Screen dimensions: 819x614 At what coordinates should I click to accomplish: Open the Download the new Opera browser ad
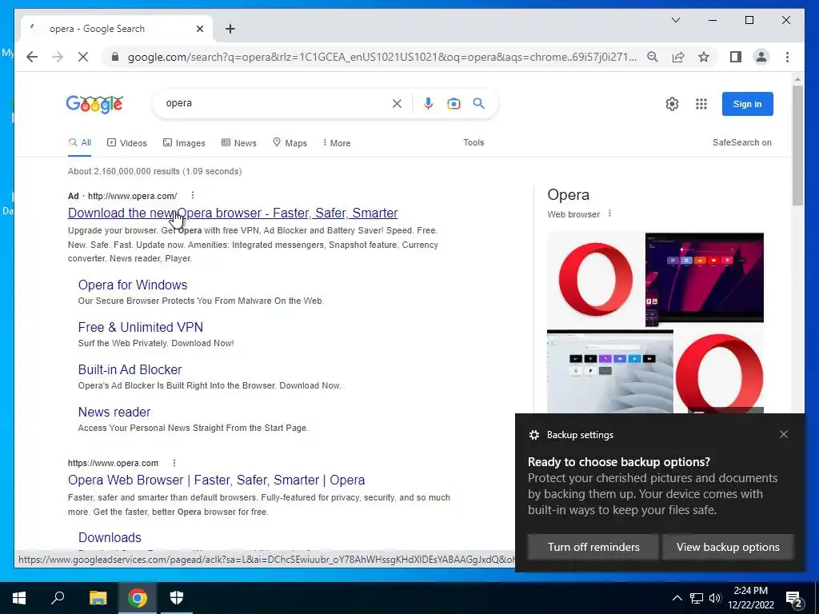tap(233, 213)
